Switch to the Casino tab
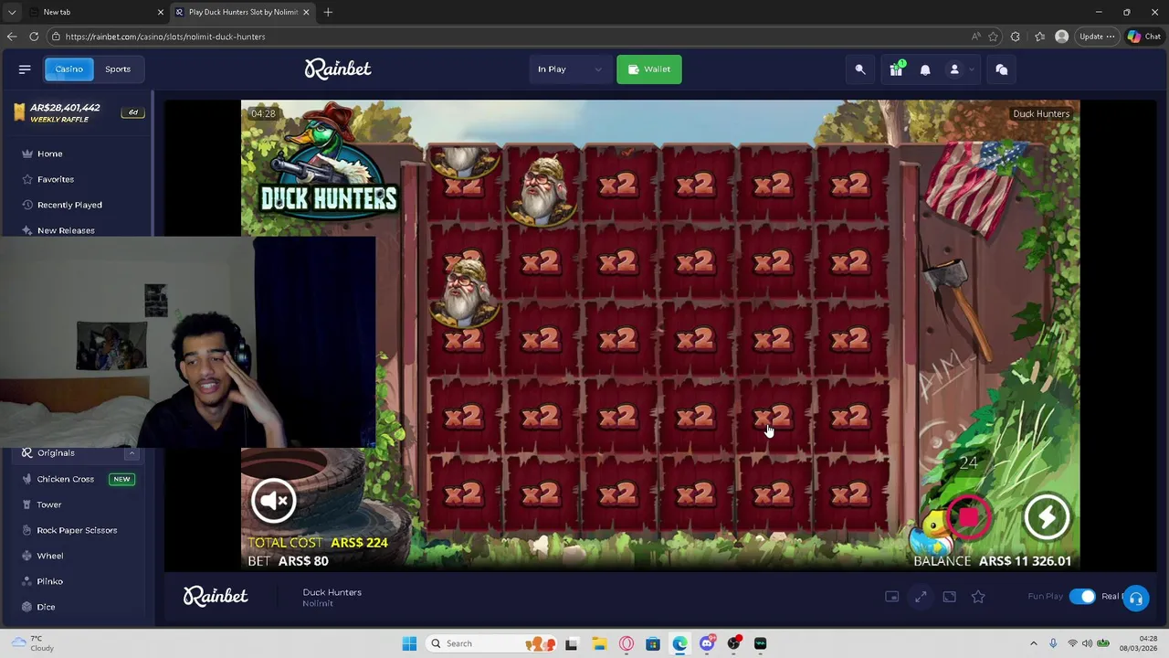The width and height of the screenshot is (1169, 658). pos(68,69)
